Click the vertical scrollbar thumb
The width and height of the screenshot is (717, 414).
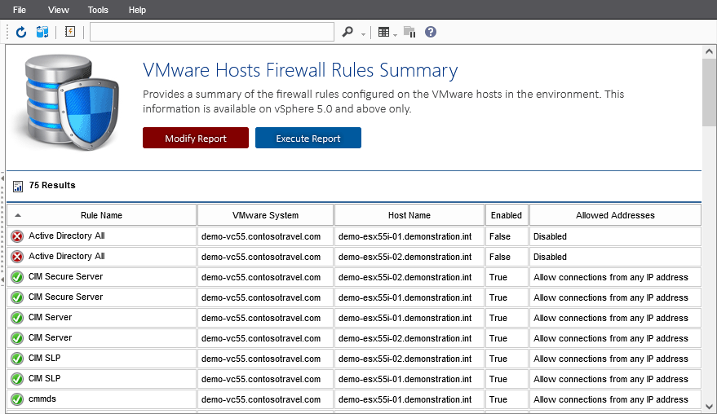click(x=709, y=91)
